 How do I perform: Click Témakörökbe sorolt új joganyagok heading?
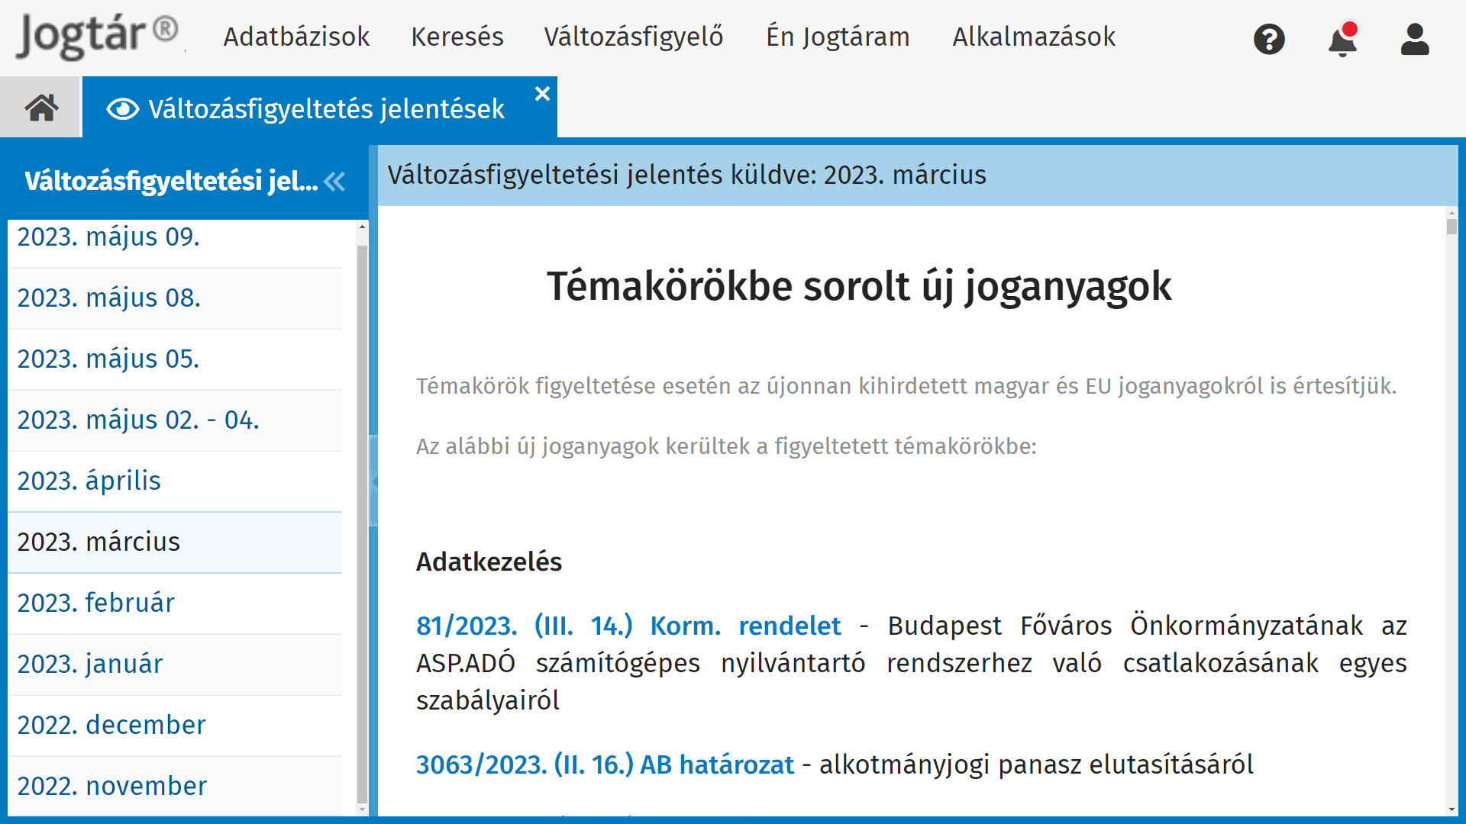point(859,287)
